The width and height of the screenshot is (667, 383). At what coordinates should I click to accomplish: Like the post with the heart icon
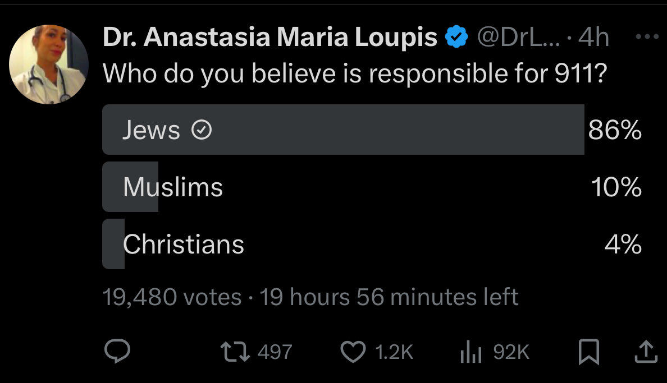[353, 352]
